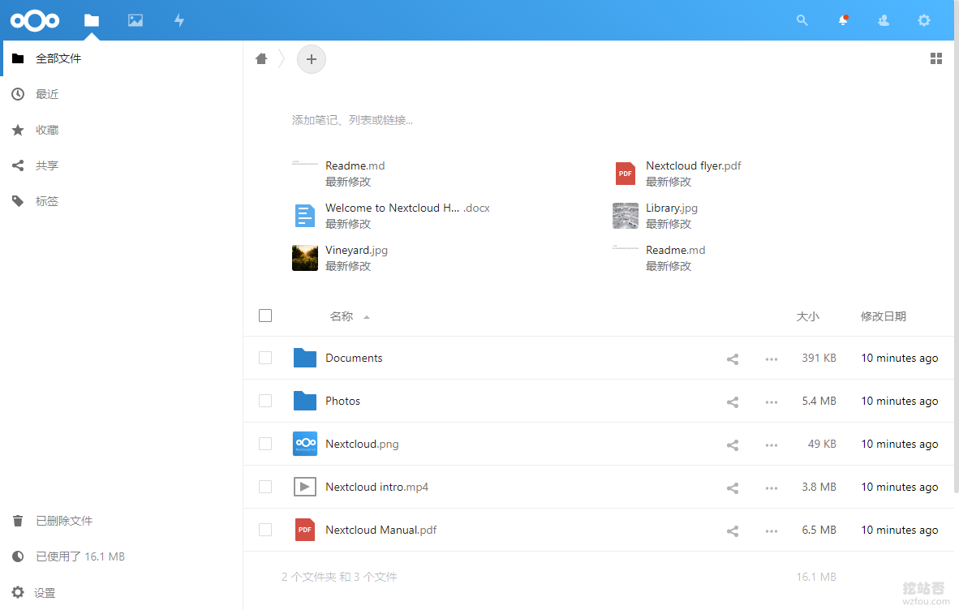Open 共享 shares in sidebar
959x610 pixels.
pyautogui.click(x=123, y=165)
